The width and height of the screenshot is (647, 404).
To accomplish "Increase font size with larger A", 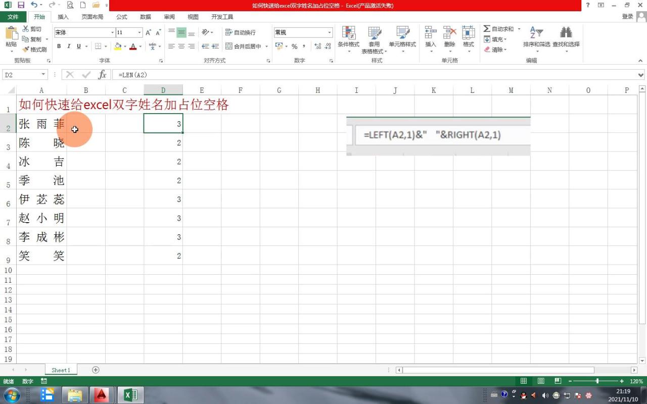I will (x=149, y=32).
